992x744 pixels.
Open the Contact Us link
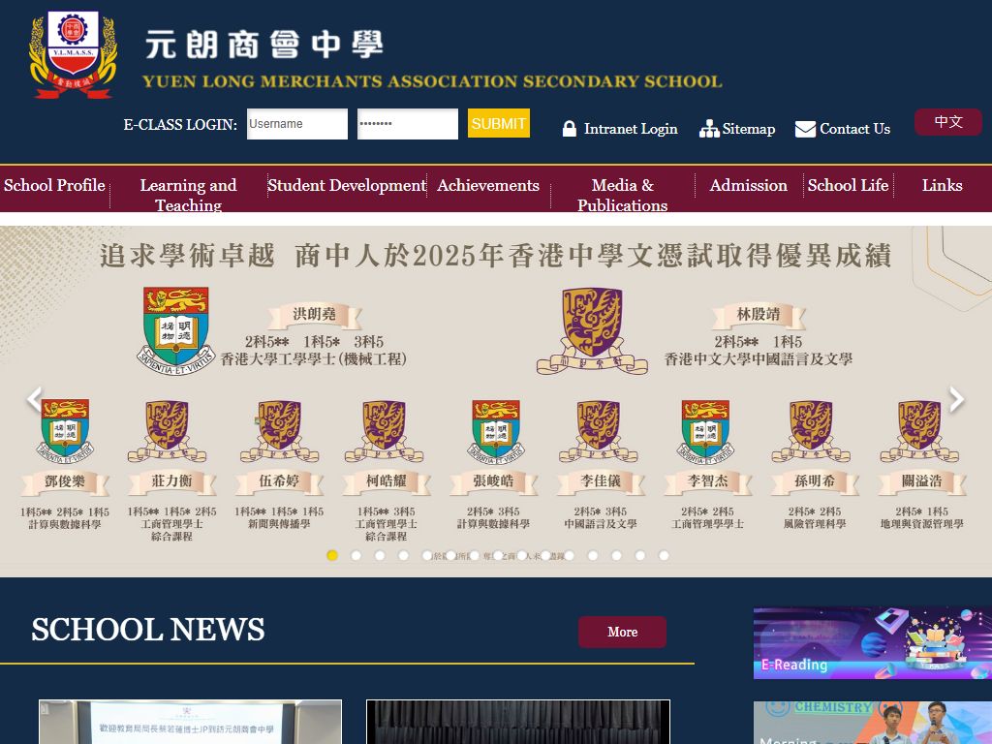[x=854, y=129]
